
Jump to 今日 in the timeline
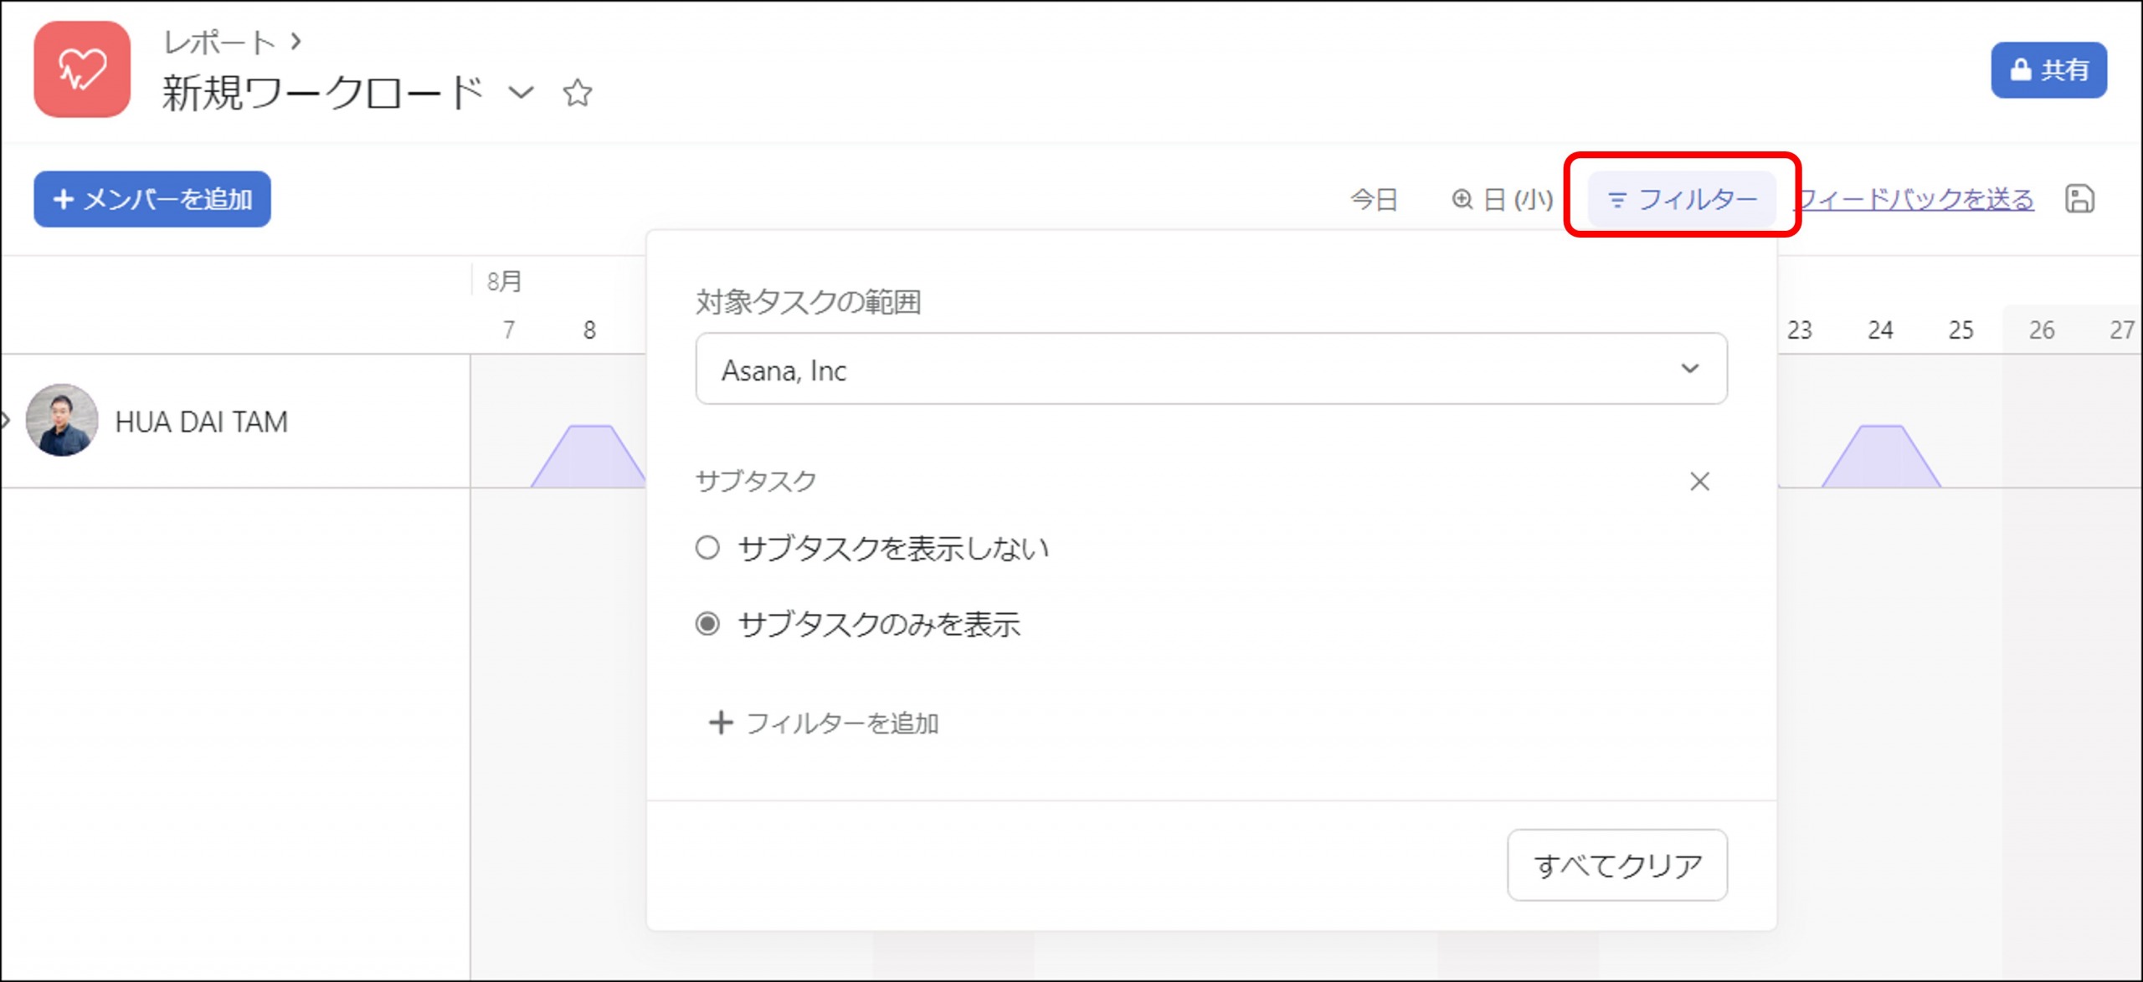coord(1375,199)
